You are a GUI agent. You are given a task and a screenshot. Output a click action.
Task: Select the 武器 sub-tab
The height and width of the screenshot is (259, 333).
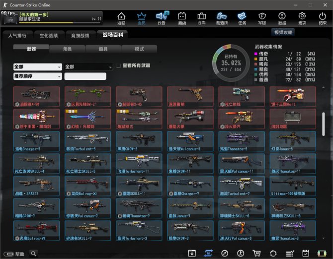click(31, 49)
